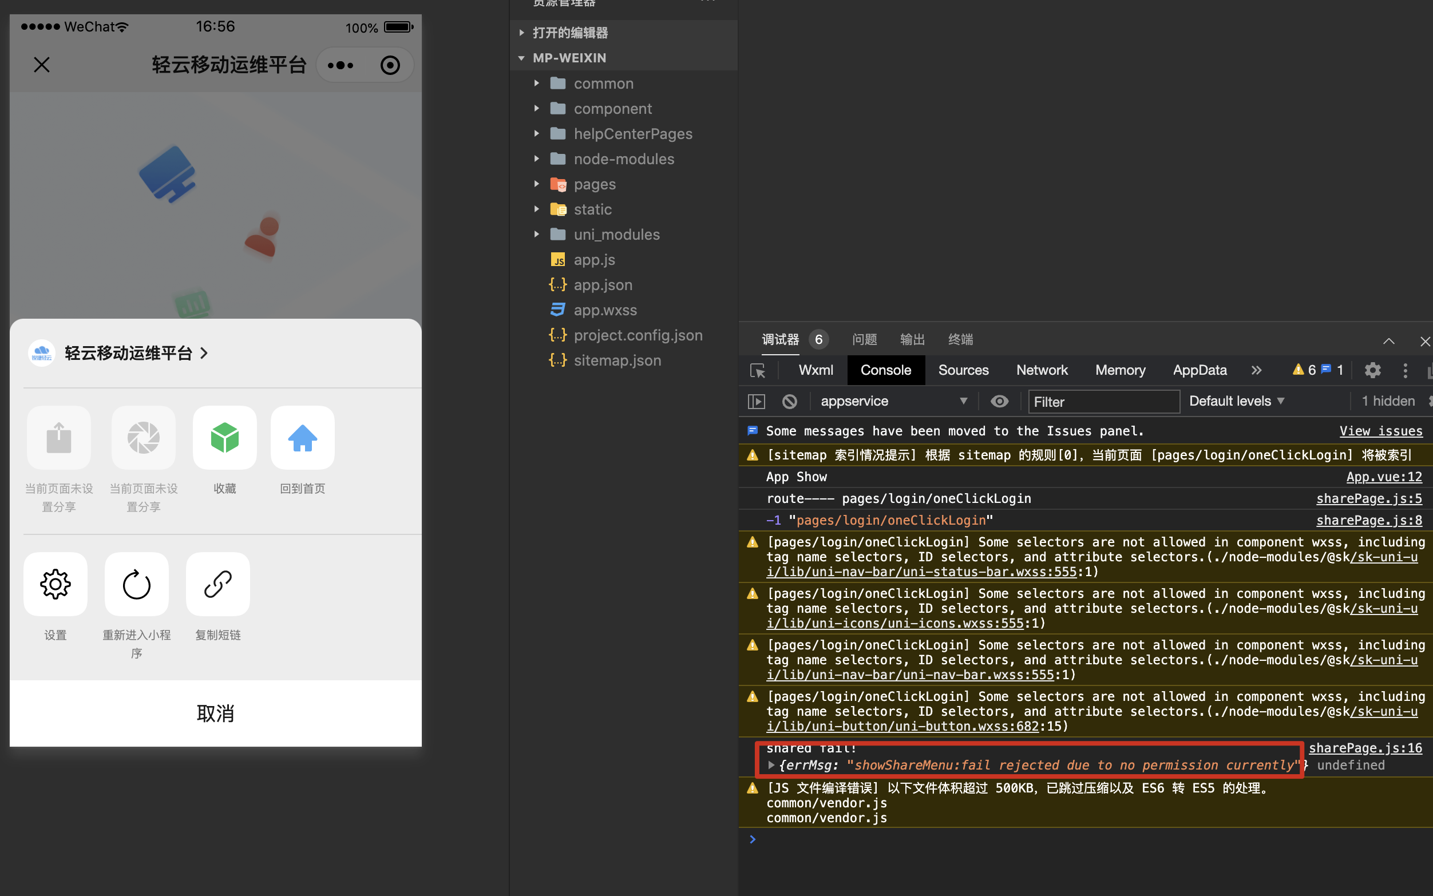Open app.json in the file tree
1433x896 pixels.
[603, 285]
